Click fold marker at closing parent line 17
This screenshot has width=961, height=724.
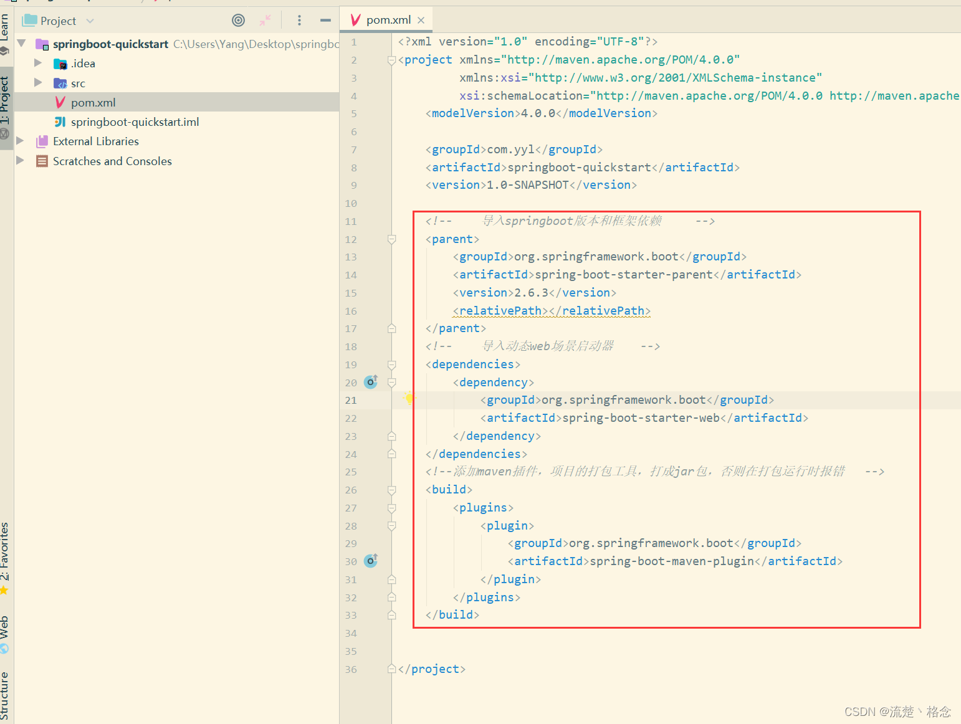392,328
